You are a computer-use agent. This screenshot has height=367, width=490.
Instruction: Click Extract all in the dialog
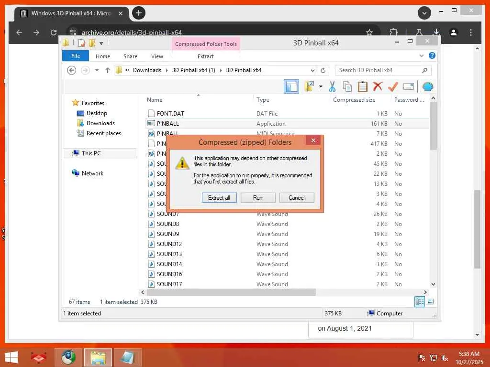pyautogui.click(x=219, y=197)
